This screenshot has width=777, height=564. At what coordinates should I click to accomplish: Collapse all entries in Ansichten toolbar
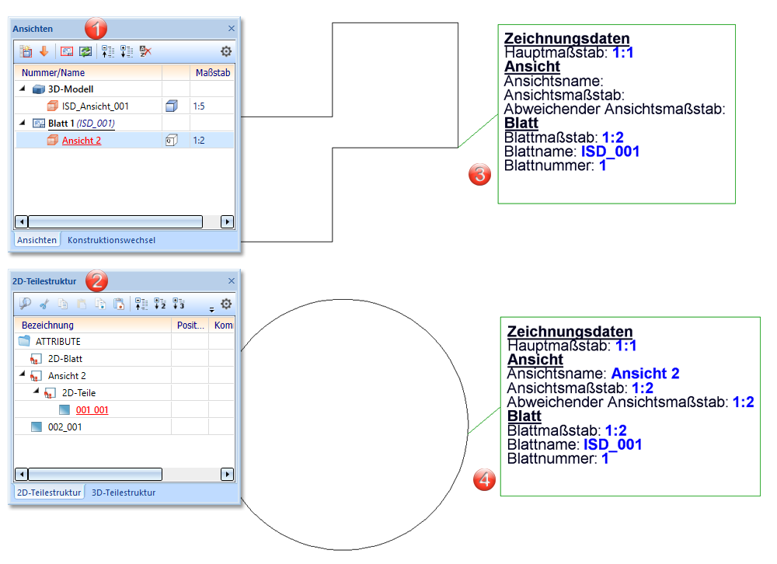click(107, 51)
